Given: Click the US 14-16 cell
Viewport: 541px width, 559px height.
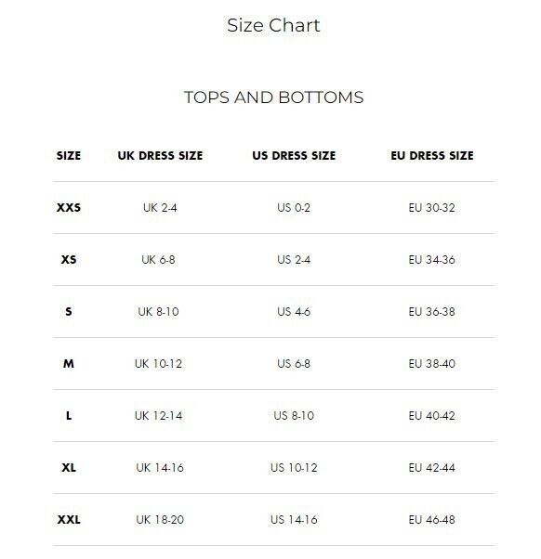Looking at the screenshot, I should point(294,520).
